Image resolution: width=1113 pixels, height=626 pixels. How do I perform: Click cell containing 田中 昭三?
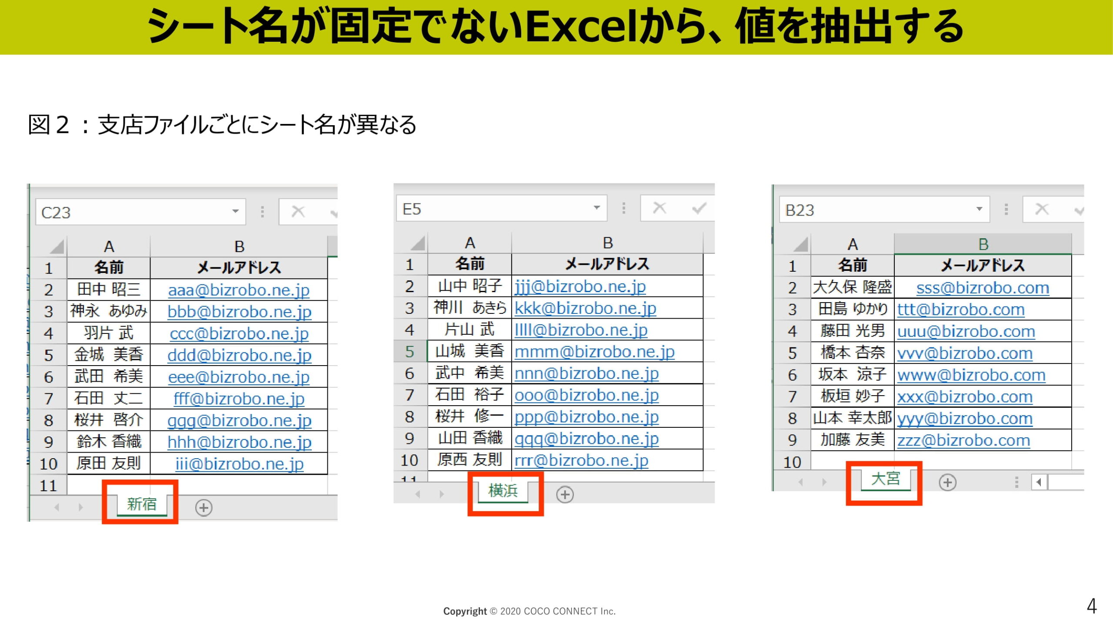coord(109,290)
